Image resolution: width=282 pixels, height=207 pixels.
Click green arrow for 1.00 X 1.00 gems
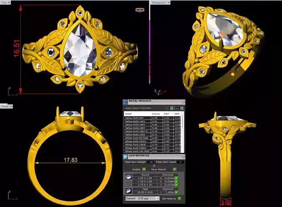click(176, 178)
